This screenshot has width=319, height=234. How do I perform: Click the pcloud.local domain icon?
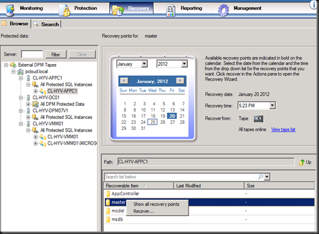point(20,71)
